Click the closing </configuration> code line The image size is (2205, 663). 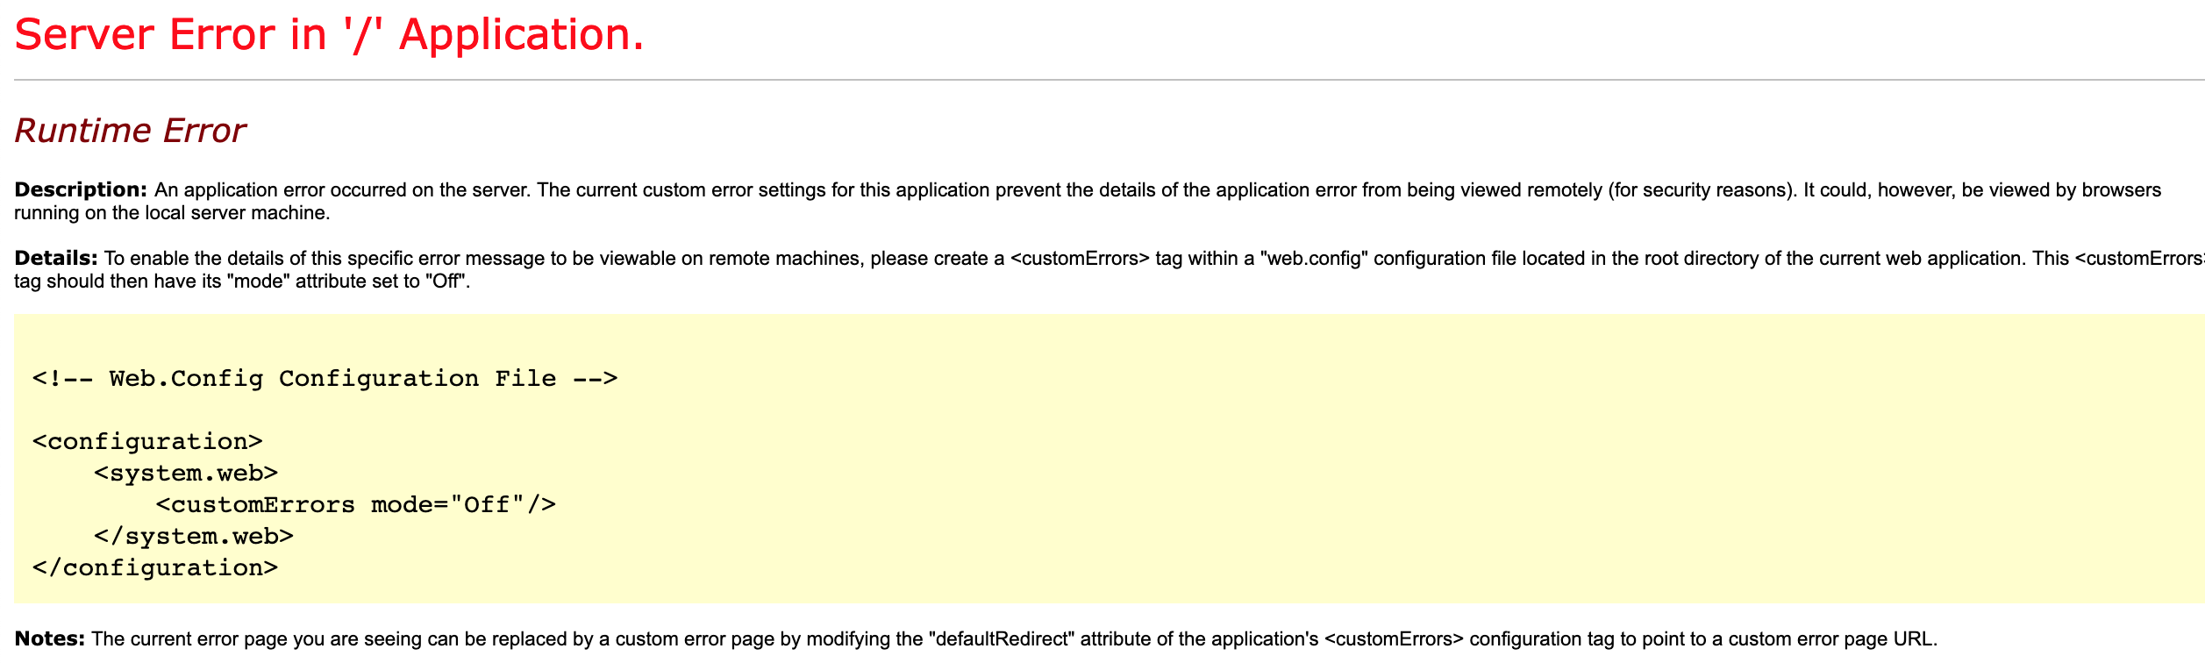point(155,568)
